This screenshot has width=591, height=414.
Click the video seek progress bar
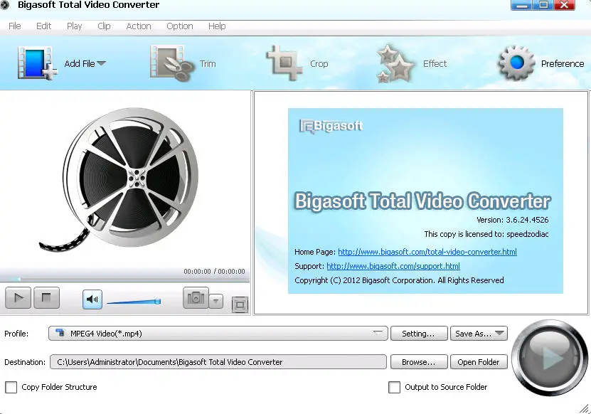click(124, 279)
